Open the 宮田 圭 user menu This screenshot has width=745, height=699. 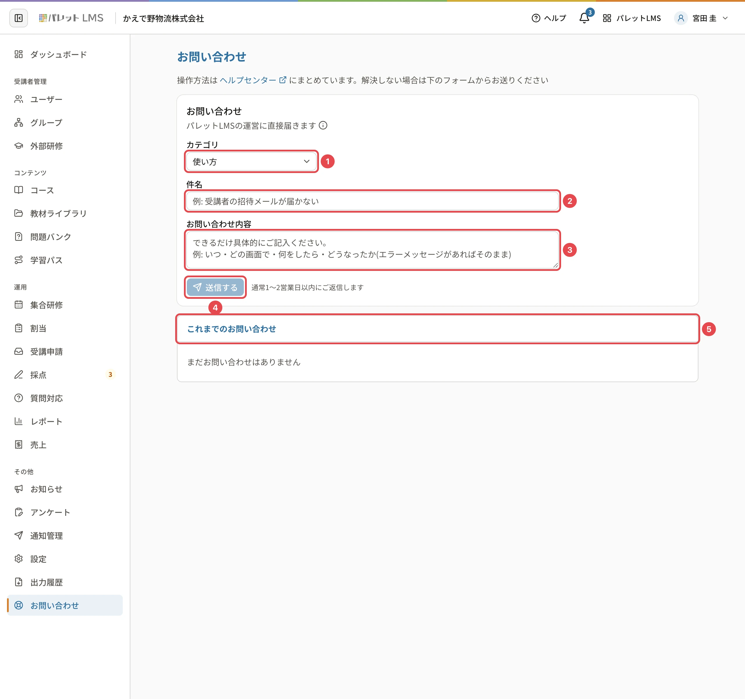coord(701,18)
